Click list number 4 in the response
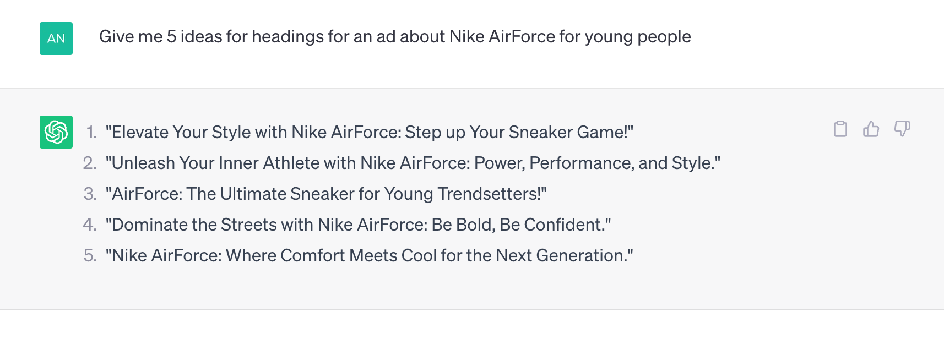The width and height of the screenshot is (944, 339). pyautogui.click(x=90, y=225)
